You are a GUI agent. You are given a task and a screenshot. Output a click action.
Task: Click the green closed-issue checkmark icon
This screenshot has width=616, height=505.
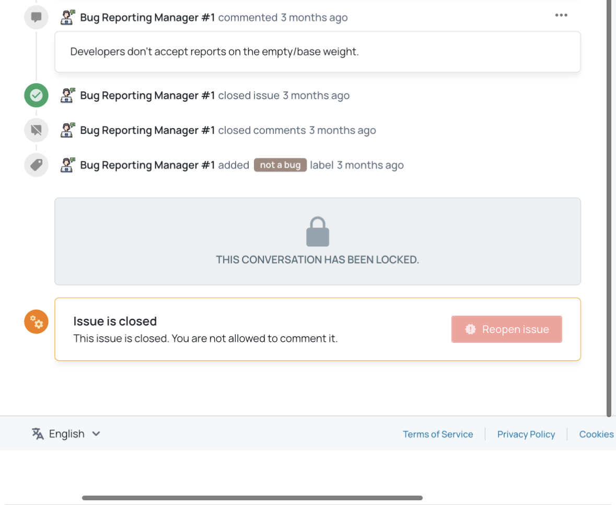pyautogui.click(x=36, y=96)
